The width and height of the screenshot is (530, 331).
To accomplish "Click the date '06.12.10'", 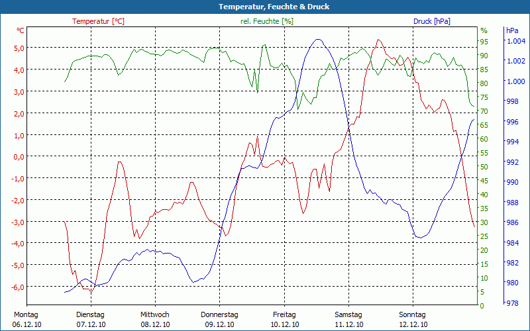I will tap(26, 324).
